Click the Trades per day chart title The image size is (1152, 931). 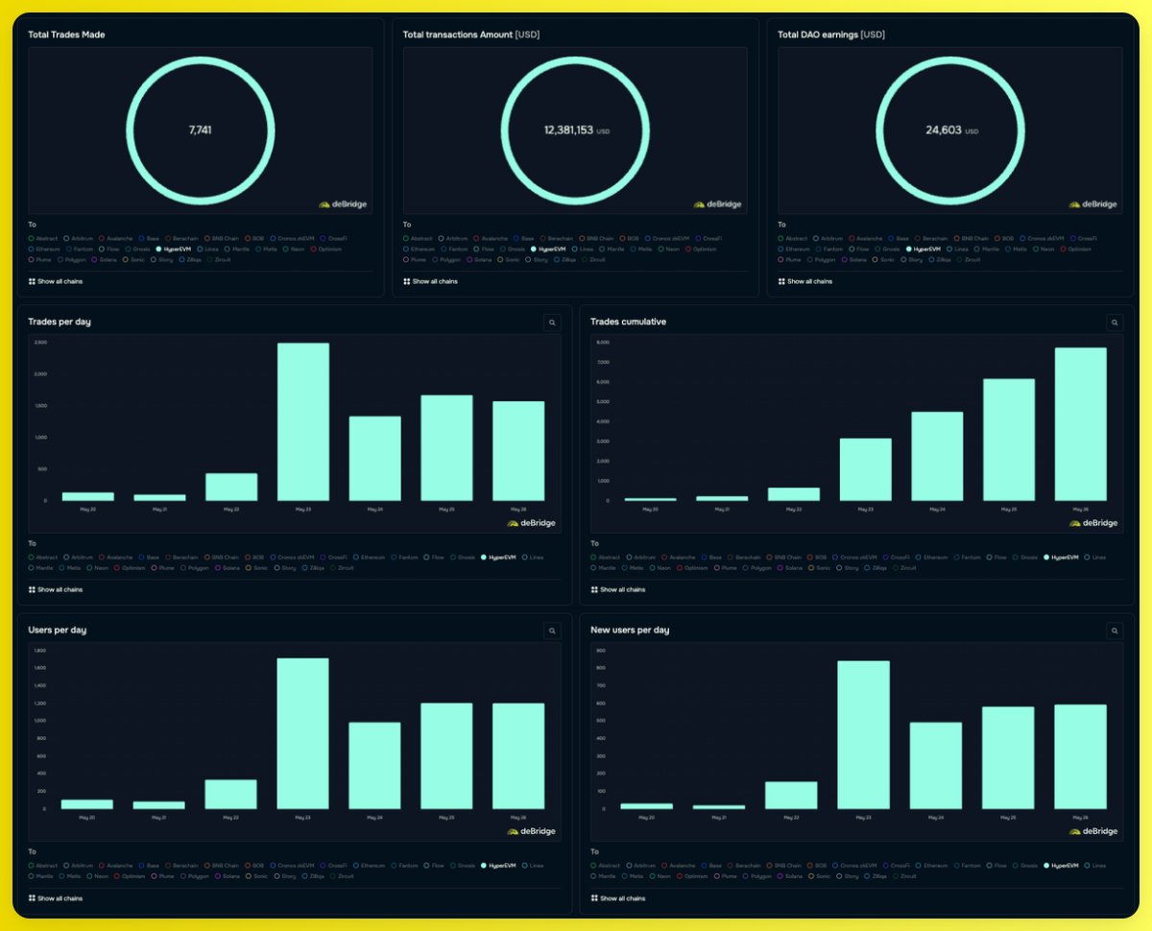tap(60, 322)
